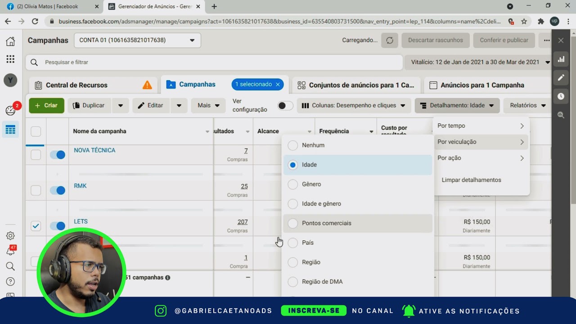576x324 pixels.
Task: Switch to Central de Recursos tab
Action: [93, 85]
